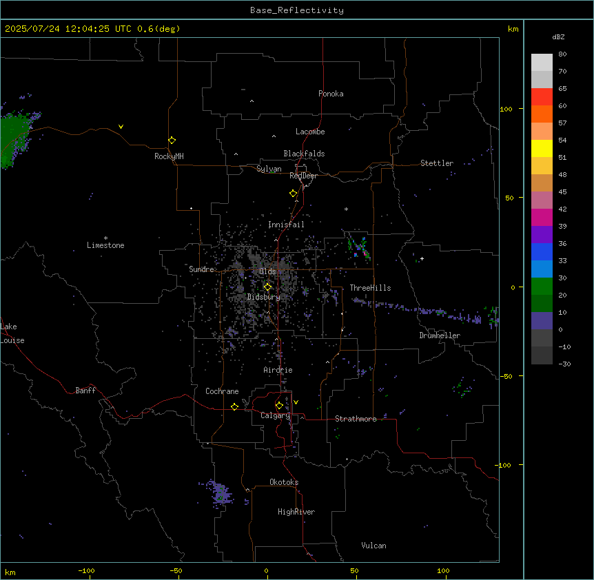The height and width of the screenshot is (580, 594).
Task: Click the Lake Louise label
Action: (x=12, y=333)
